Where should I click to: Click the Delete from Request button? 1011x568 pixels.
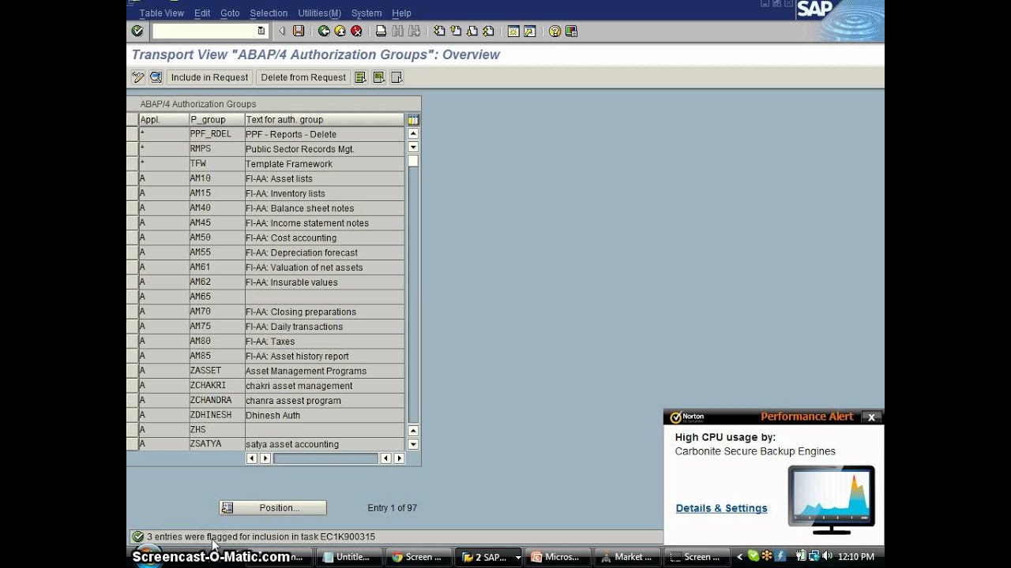tap(303, 77)
